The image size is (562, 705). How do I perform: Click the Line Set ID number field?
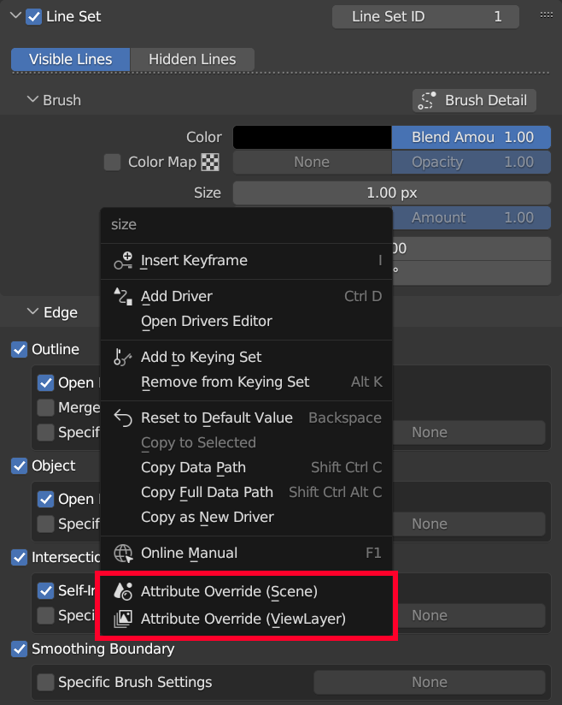pos(424,15)
